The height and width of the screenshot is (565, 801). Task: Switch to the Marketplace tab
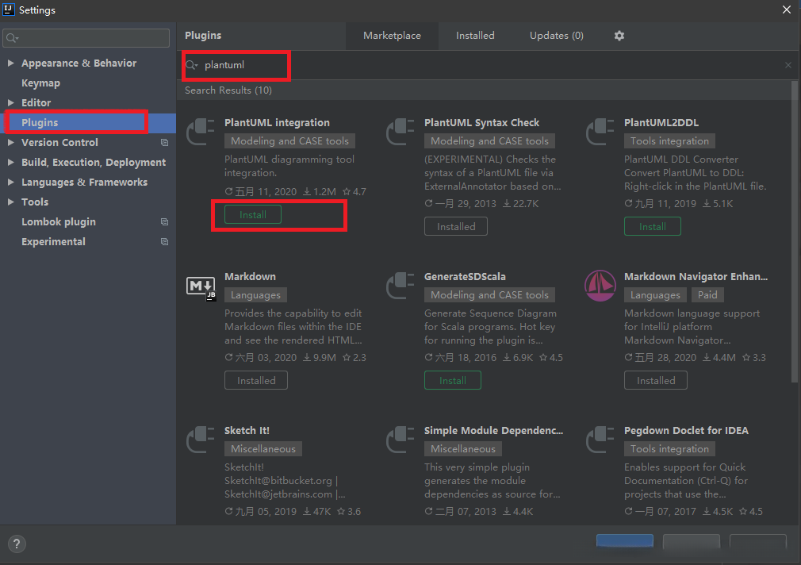point(392,36)
